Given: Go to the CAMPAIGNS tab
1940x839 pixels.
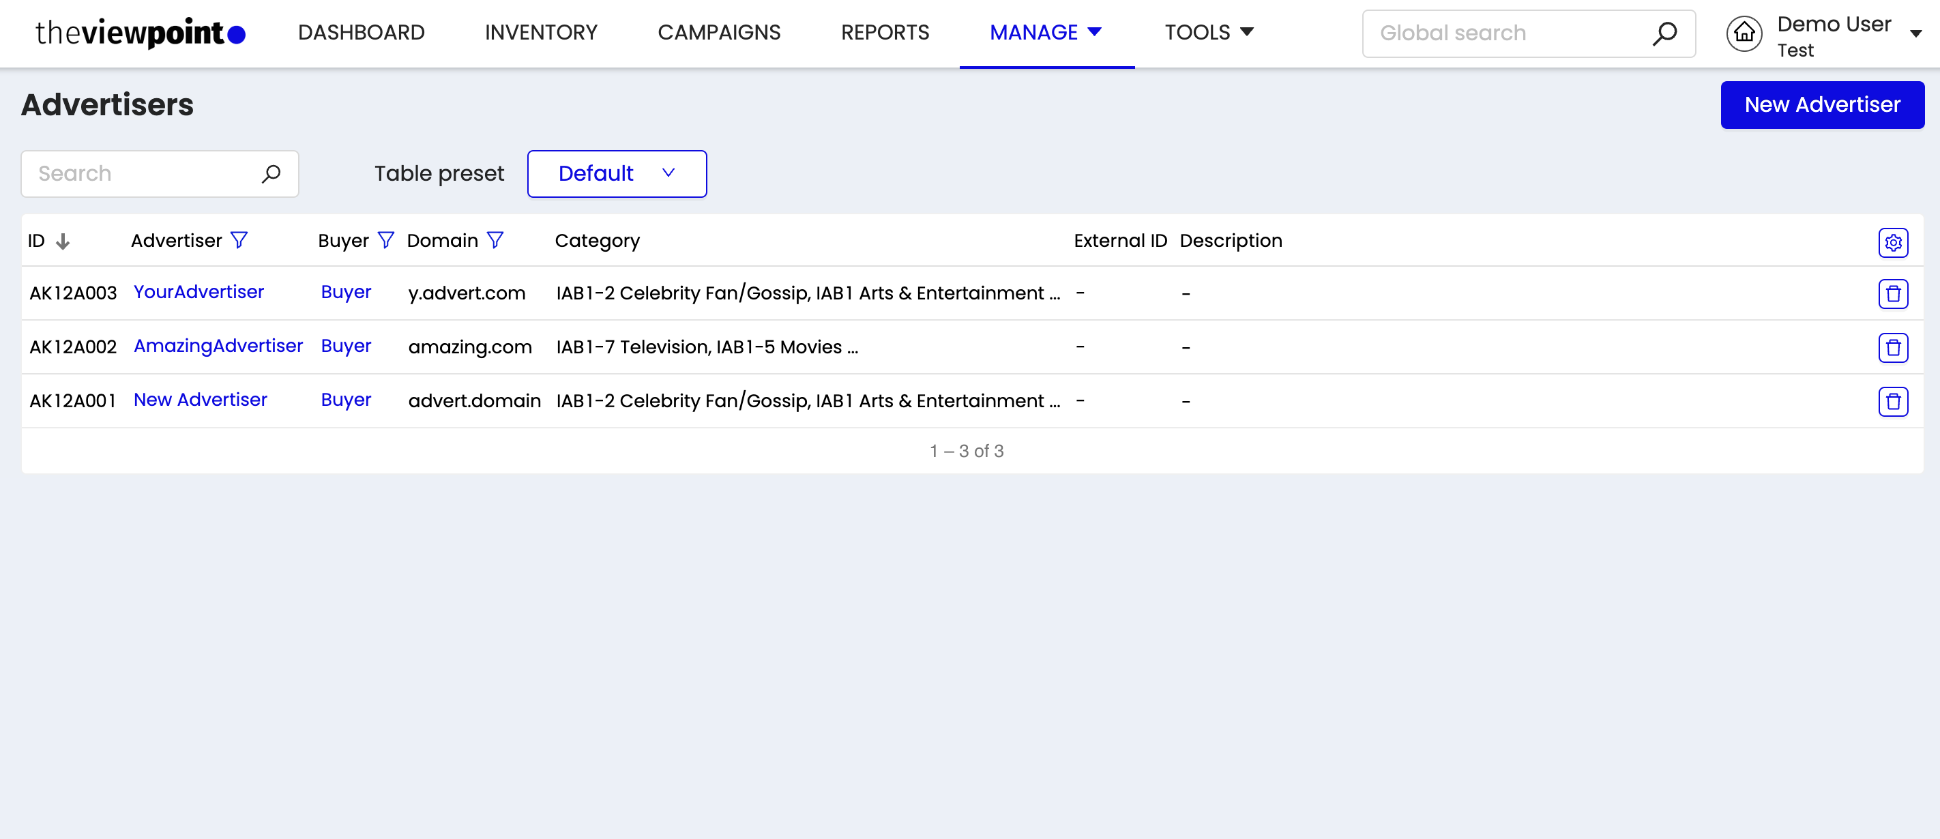Looking at the screenshot, I should [x=718, y=32].
